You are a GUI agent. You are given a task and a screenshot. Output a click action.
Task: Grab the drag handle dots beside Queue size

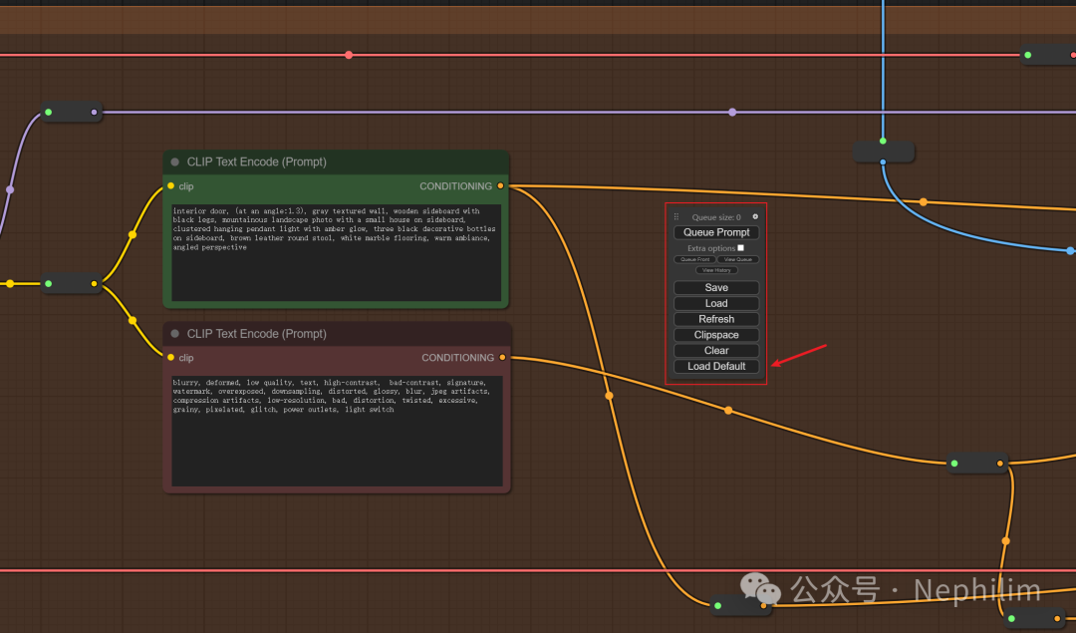click(x=676, y=216)
